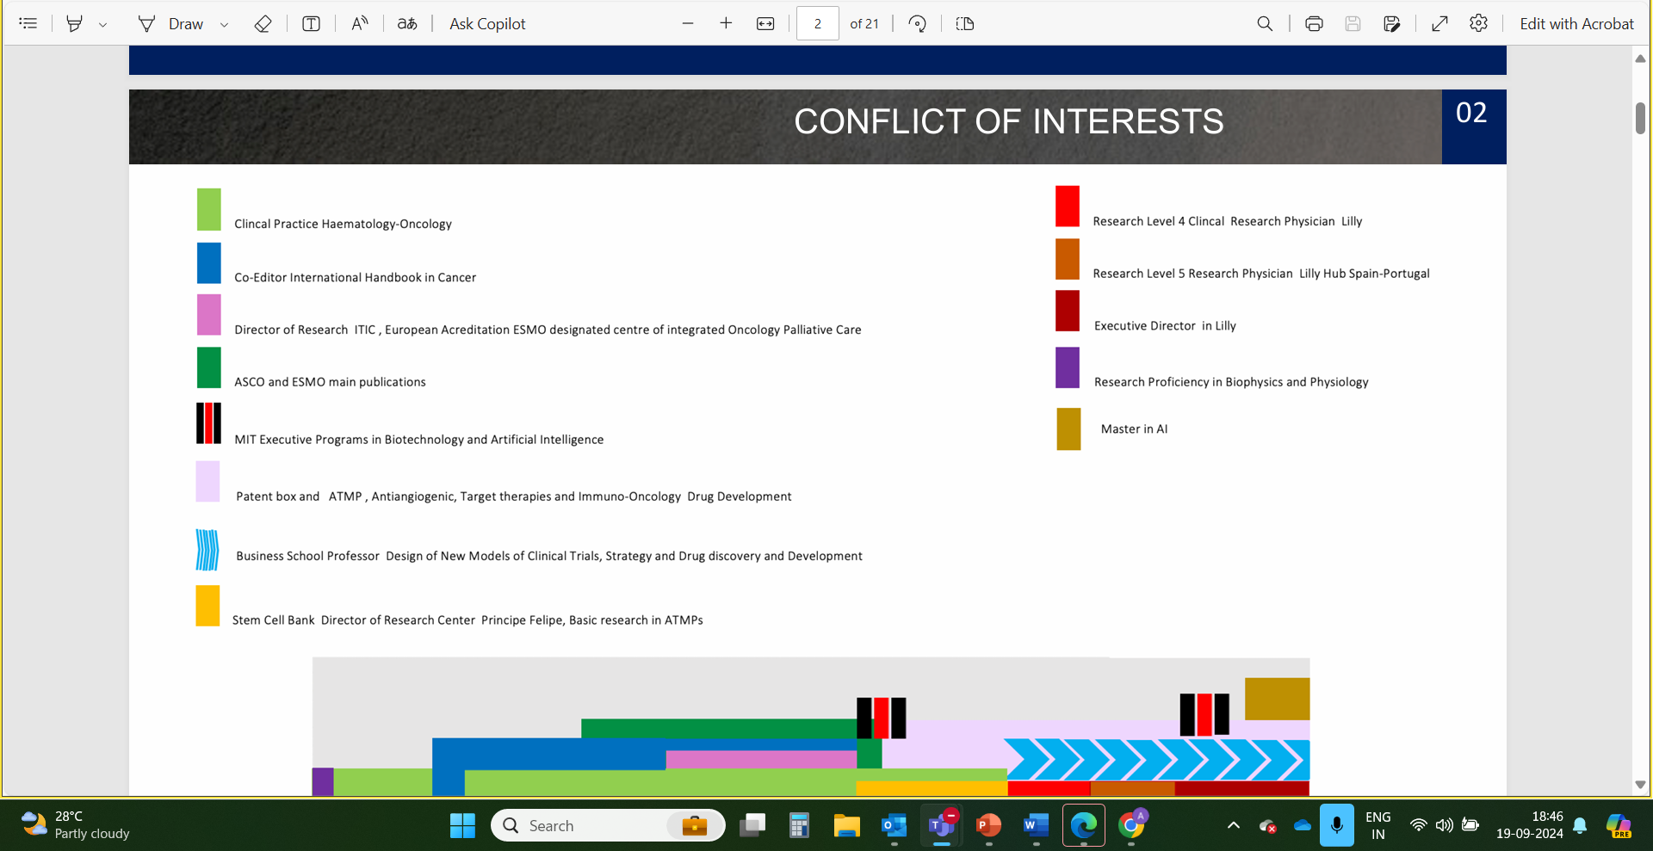Screen dimensions: 1653x851
Task: Click the red Research Level 4 swatch
Action: pyautogui.click(x=1068, y=207)
